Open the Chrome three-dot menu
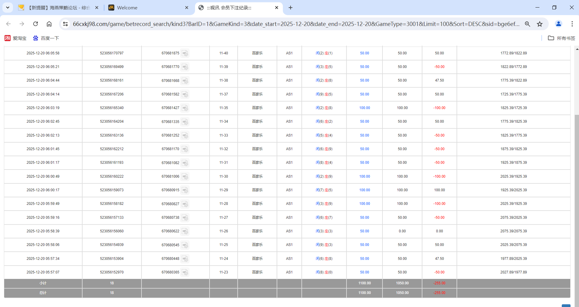The width and height of the screenshot is (579, 307). [x=572, y=24]
